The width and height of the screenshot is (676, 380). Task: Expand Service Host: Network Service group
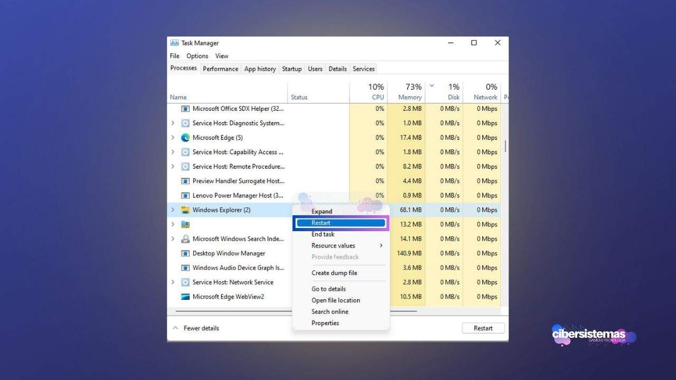pos(173,282)
